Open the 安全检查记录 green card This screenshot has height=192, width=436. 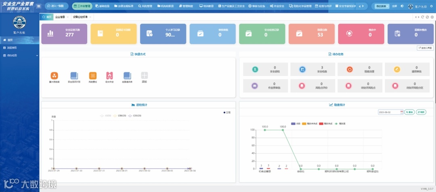tap(262, 34)
